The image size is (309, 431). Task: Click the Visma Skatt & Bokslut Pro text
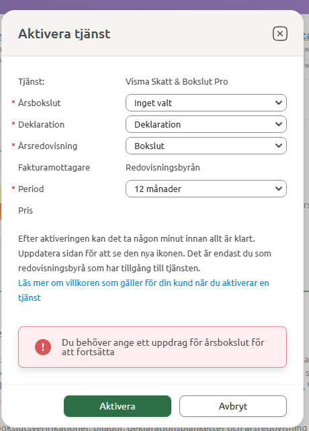(x=177, y=82)
